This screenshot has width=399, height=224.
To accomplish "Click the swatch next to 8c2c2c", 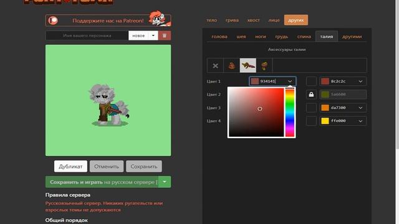I will 325,82.
